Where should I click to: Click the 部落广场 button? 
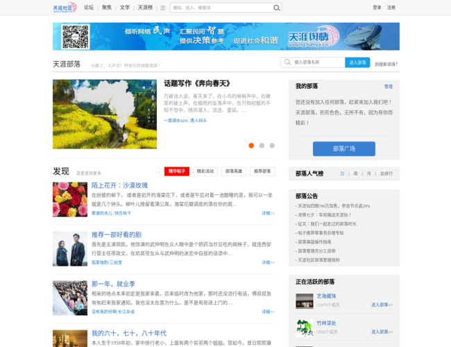tap(344, 149)
